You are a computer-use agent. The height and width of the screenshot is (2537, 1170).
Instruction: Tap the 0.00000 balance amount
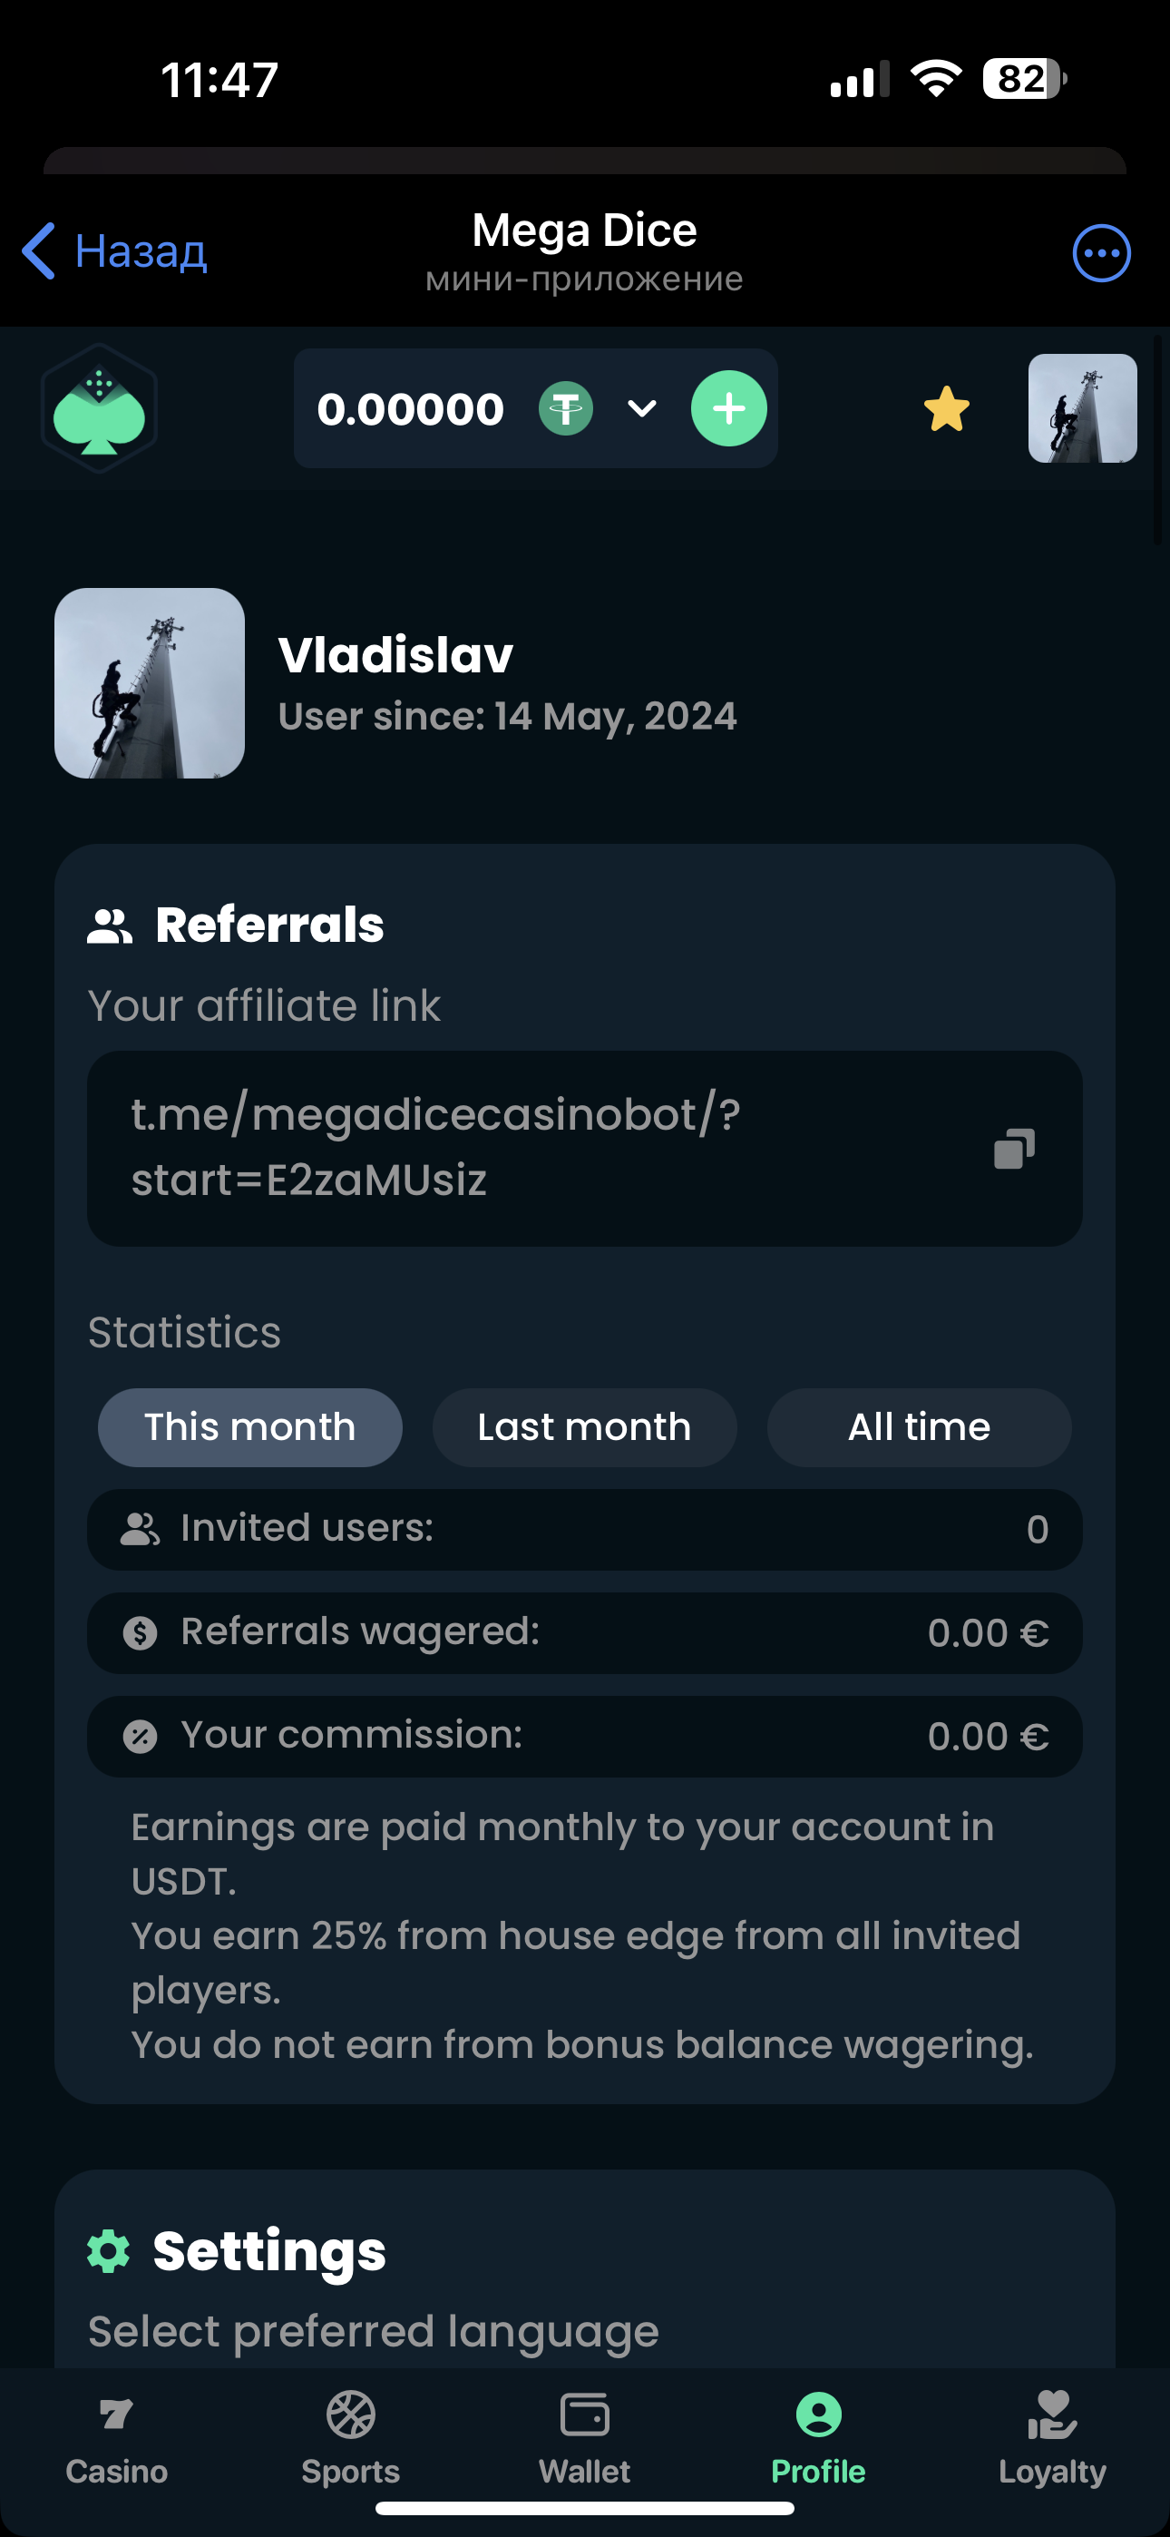411,408
